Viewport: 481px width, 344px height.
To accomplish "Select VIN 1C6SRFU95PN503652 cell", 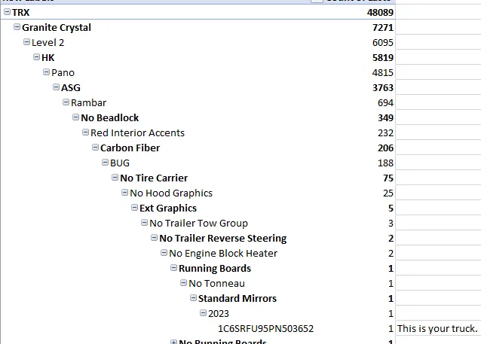I will coord(265,329).
